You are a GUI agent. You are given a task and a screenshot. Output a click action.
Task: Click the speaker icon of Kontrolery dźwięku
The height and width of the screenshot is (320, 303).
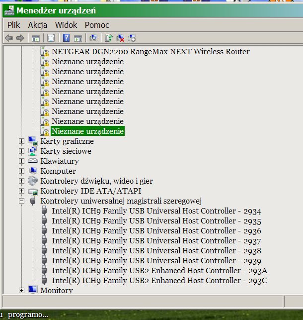tap(33, 181)
